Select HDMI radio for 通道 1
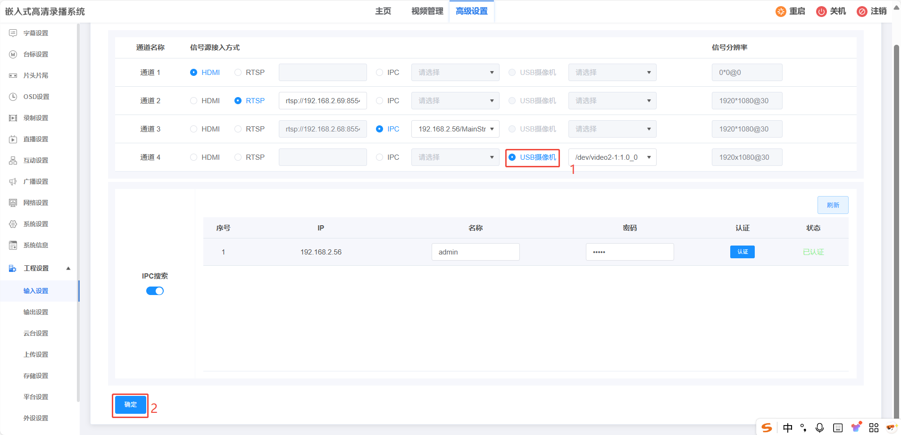Viewport: 901px width, 435px height. pos(193,72)
